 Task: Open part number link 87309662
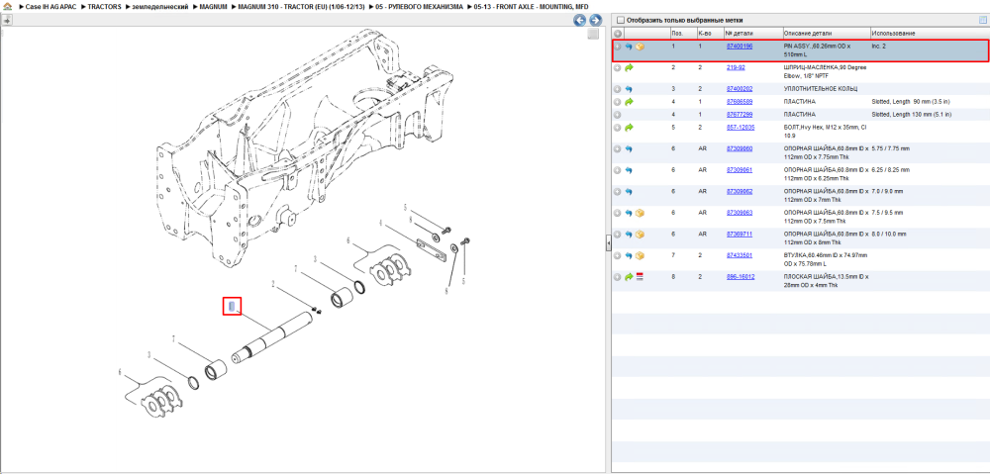pyautogui.click(x=740, y=191)
